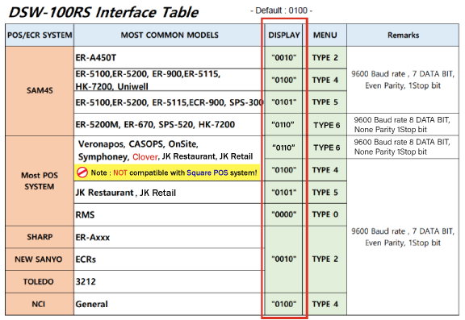Click the red prohibition icon in note
The height and width of the screenshot is (320, 465).
[82, 172]
